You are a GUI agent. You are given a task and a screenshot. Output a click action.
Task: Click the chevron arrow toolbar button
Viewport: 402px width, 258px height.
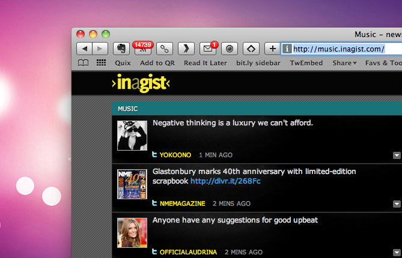pyautogui.click(x=186, y=49)
